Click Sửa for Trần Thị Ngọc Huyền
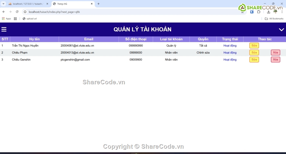 (254, 45)
